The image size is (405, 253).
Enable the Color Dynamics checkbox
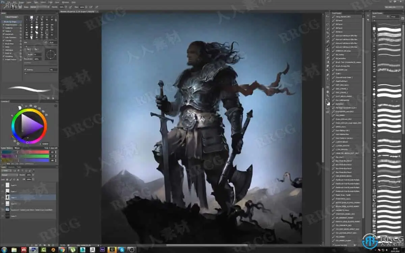pyautogui.click(x=4, y=37)
